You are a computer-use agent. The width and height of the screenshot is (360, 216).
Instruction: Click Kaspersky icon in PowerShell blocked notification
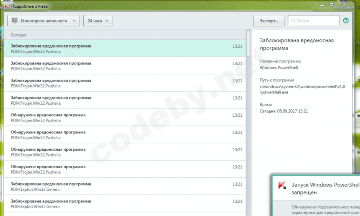282,185
